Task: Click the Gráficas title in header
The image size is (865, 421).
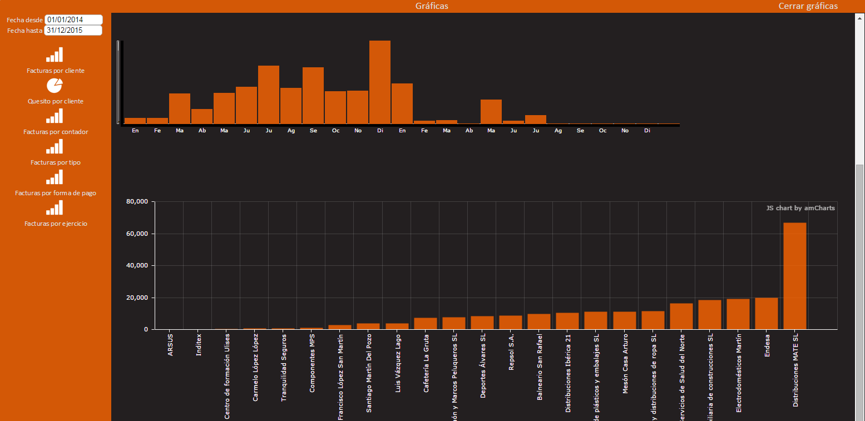Action: [x=432, y=6]
